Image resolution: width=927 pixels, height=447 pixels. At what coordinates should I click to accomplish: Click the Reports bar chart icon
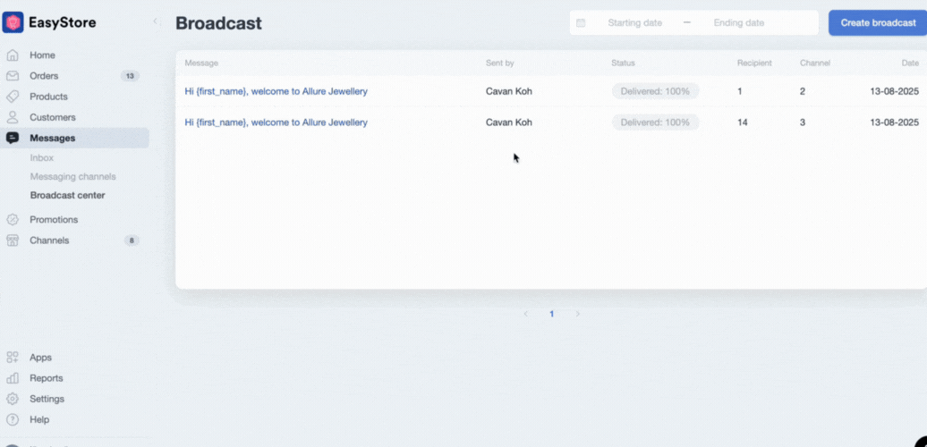pos(13,378)
